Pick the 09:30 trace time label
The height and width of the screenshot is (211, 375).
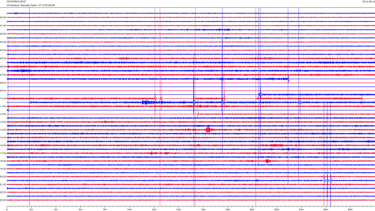[x=3, y=91]
